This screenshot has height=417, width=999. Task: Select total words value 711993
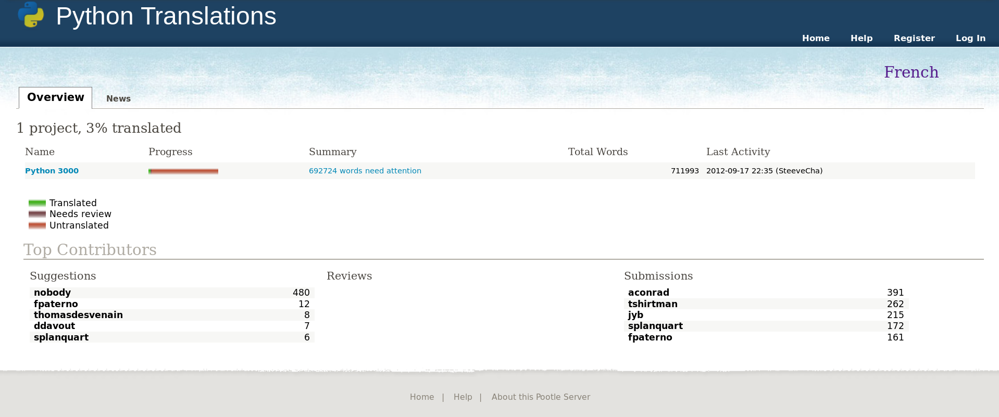(x=684, y=171)
